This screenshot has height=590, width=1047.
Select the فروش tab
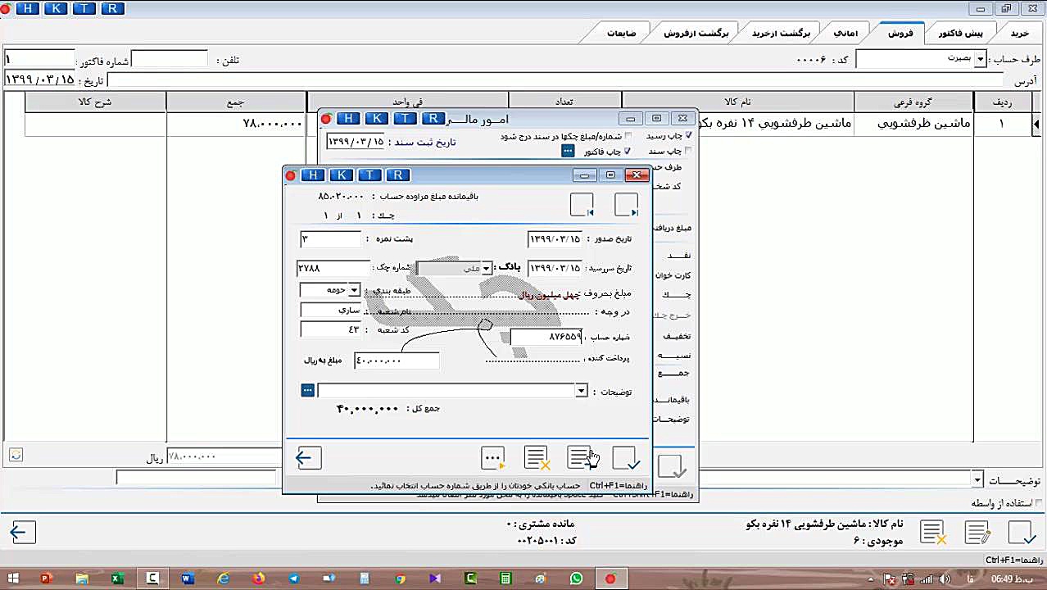click(x=900, y=33)
